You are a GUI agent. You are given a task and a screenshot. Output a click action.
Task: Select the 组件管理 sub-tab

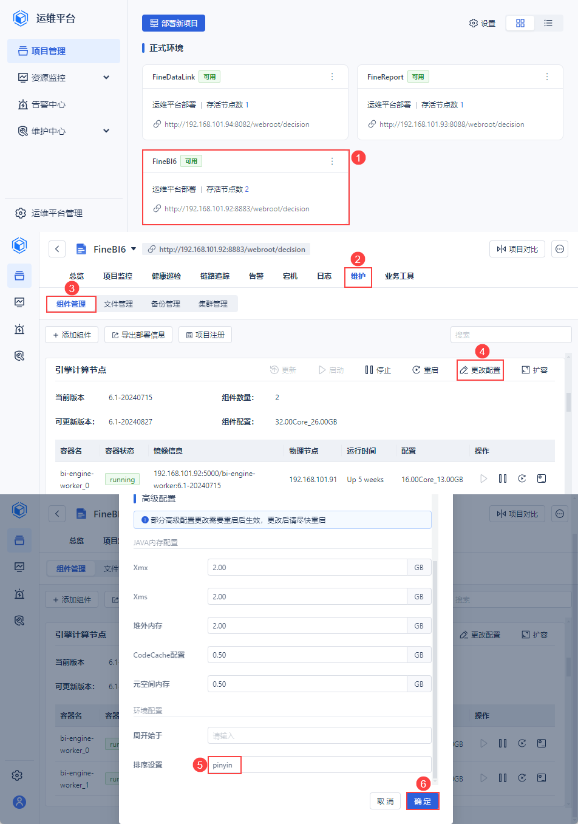tap(71, 304)
